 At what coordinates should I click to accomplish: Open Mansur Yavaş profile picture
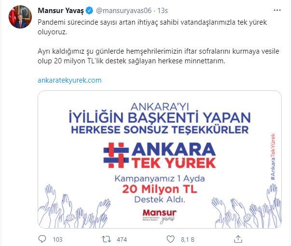point(20,17)
